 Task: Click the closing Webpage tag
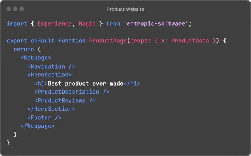tap(37, 126)
